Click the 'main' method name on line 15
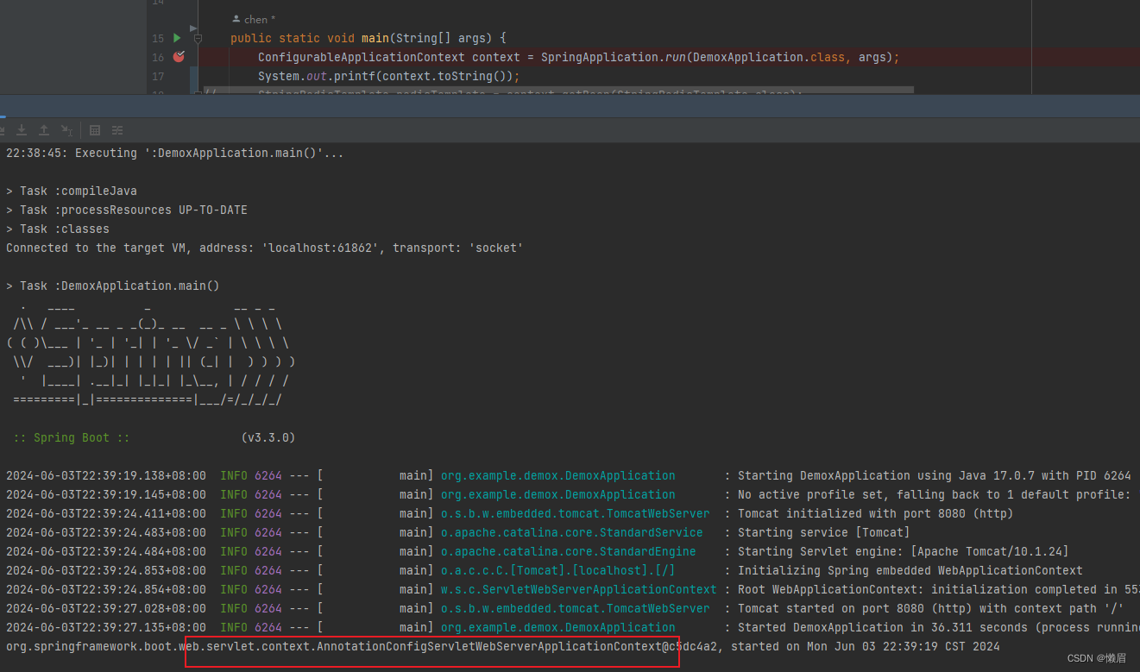Screen dimensions: 1140x672 (x=375, y=39)
